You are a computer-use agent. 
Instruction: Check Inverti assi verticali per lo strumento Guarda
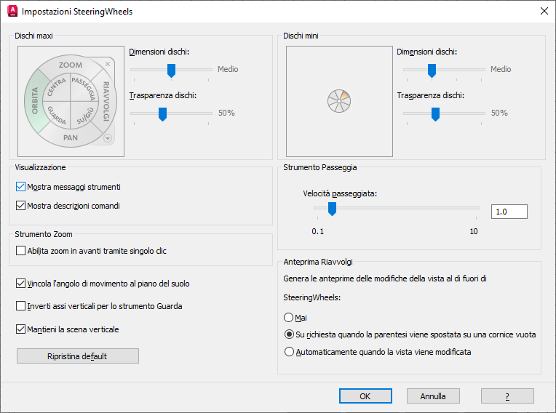20,306
